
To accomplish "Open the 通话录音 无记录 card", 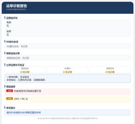I will pos(25,70).
